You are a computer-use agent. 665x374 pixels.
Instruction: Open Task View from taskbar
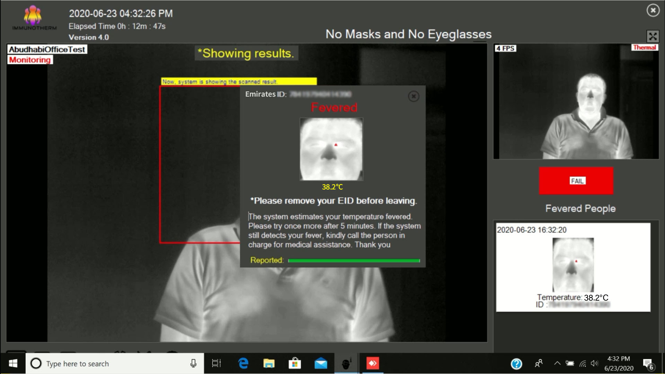pos(216,363)
